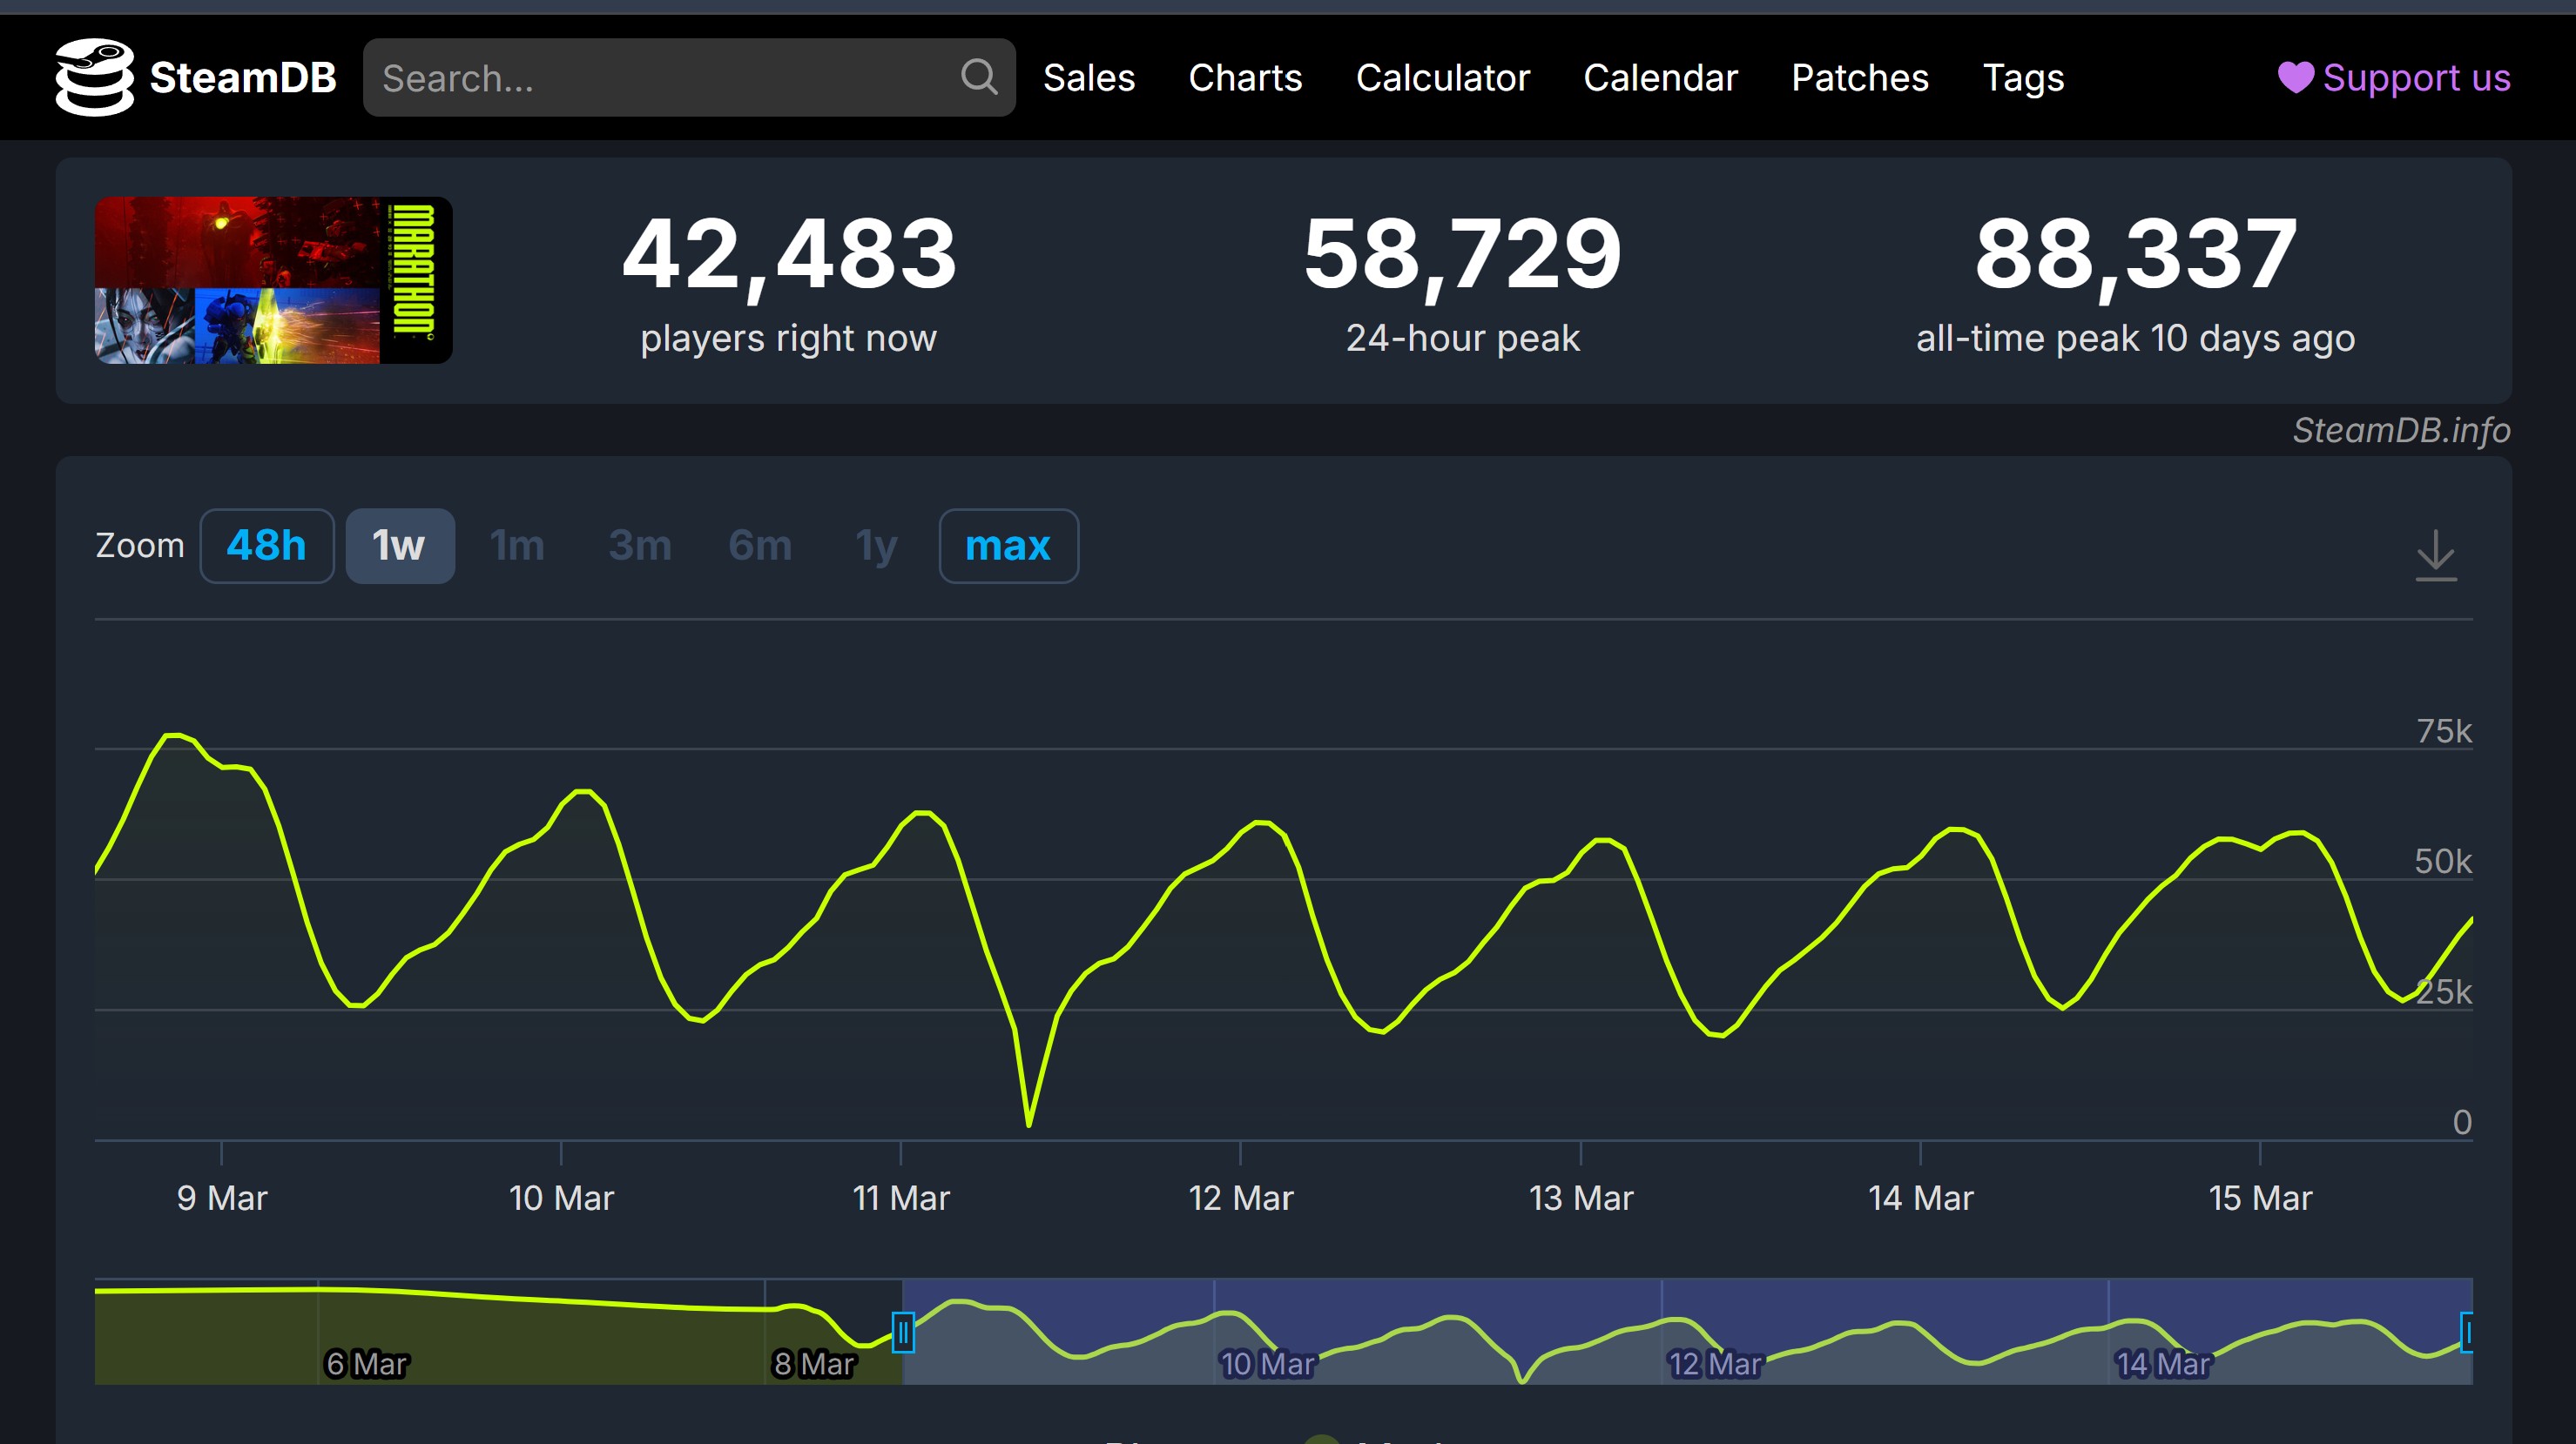The height and width of the screenshot is (1444, 2576).
Task: Open the Calendar page
Action: (x=1660, y=78)
